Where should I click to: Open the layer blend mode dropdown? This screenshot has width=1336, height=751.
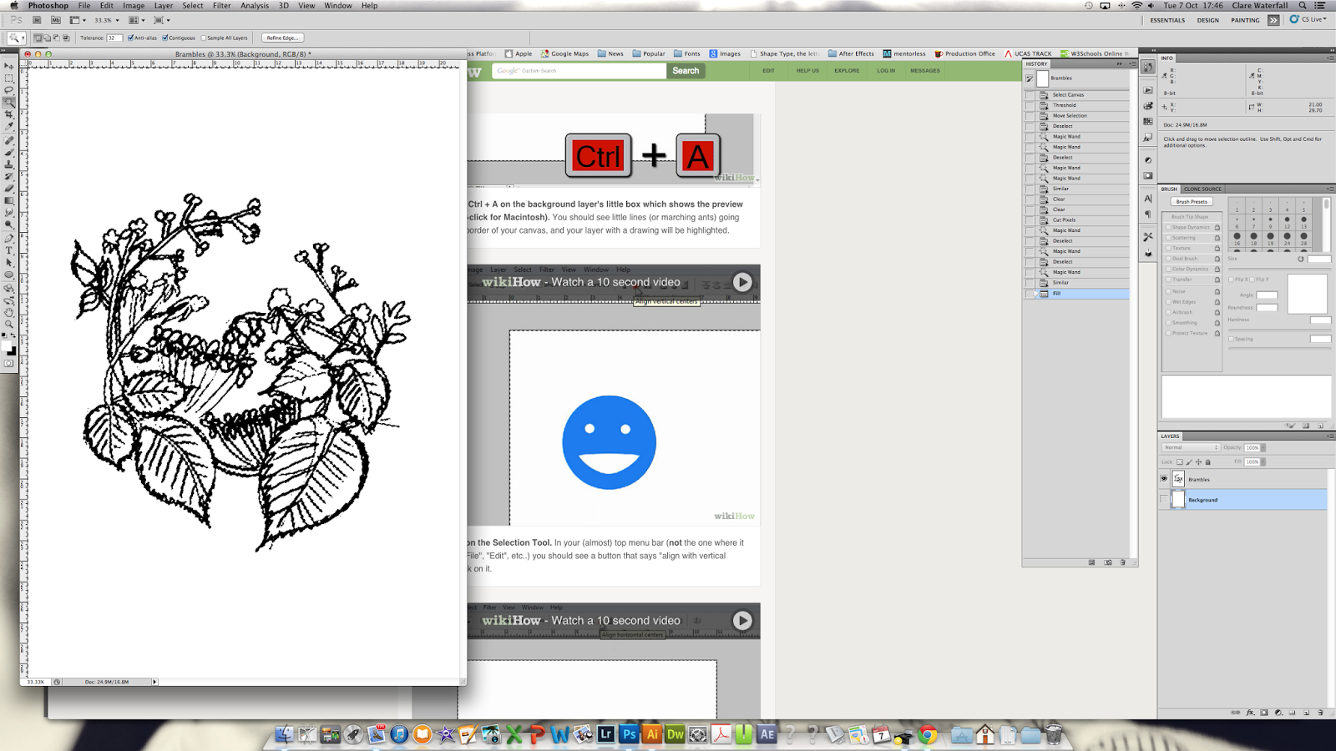(x=1192, y=447)
